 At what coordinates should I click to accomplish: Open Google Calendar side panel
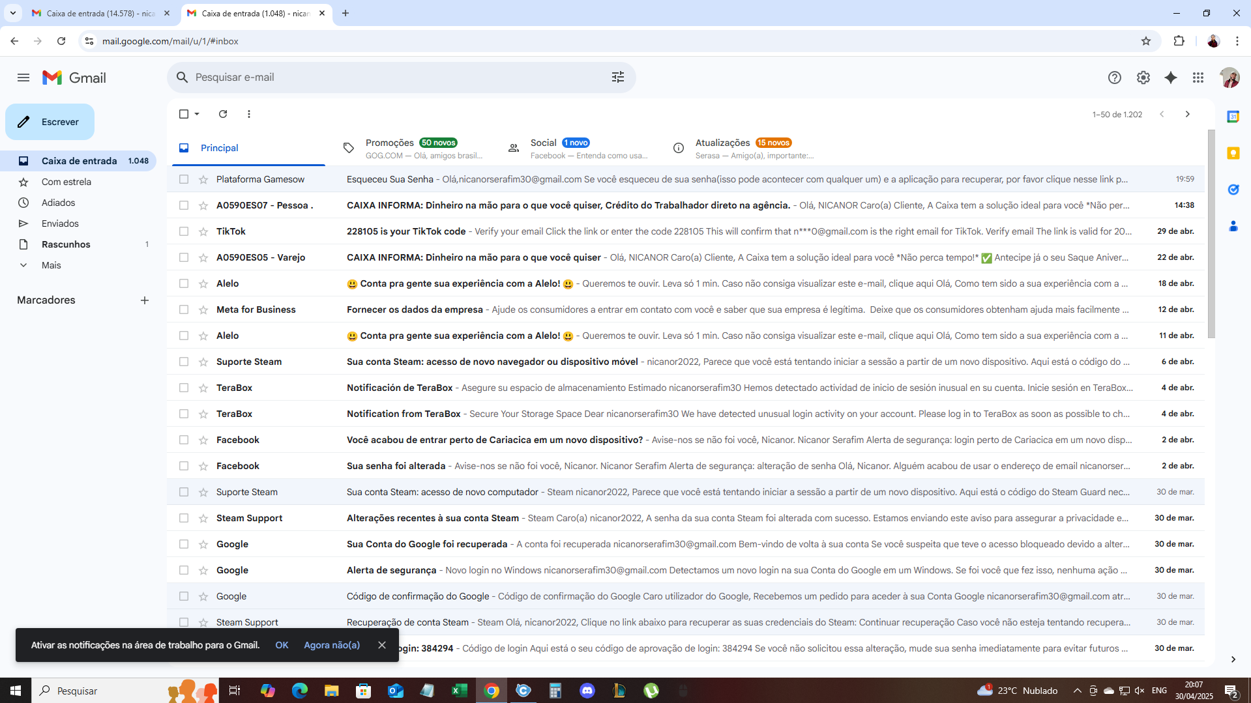tap(1233, 117)
